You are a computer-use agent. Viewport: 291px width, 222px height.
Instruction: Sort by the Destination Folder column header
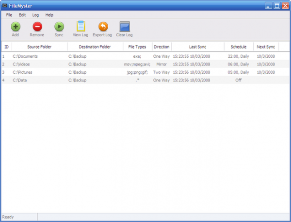point(95,47)
